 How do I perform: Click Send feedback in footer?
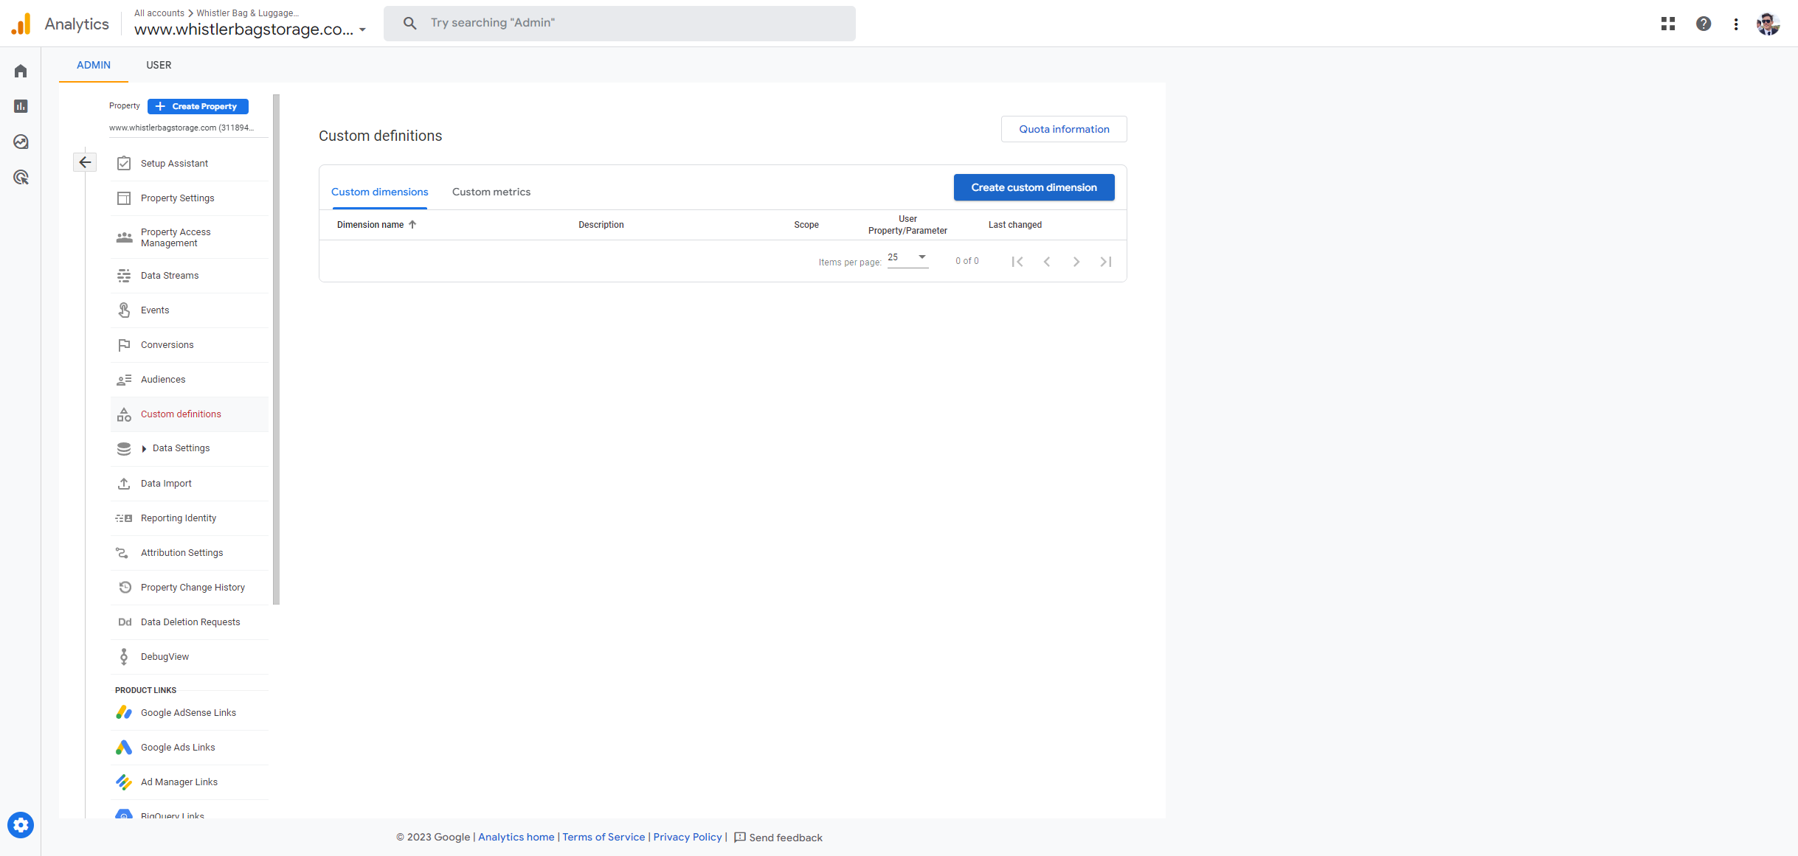(778, 838)
